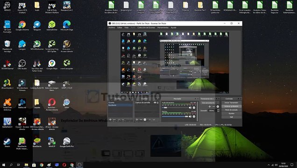Open the Archivo menu in OBS

point(112,28)
